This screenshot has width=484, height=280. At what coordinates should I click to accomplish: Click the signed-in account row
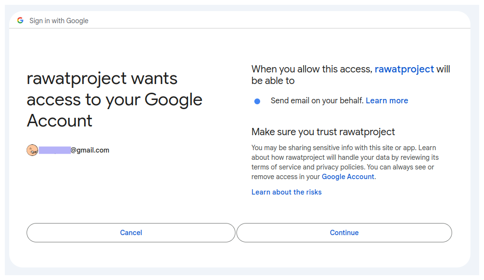68,150
